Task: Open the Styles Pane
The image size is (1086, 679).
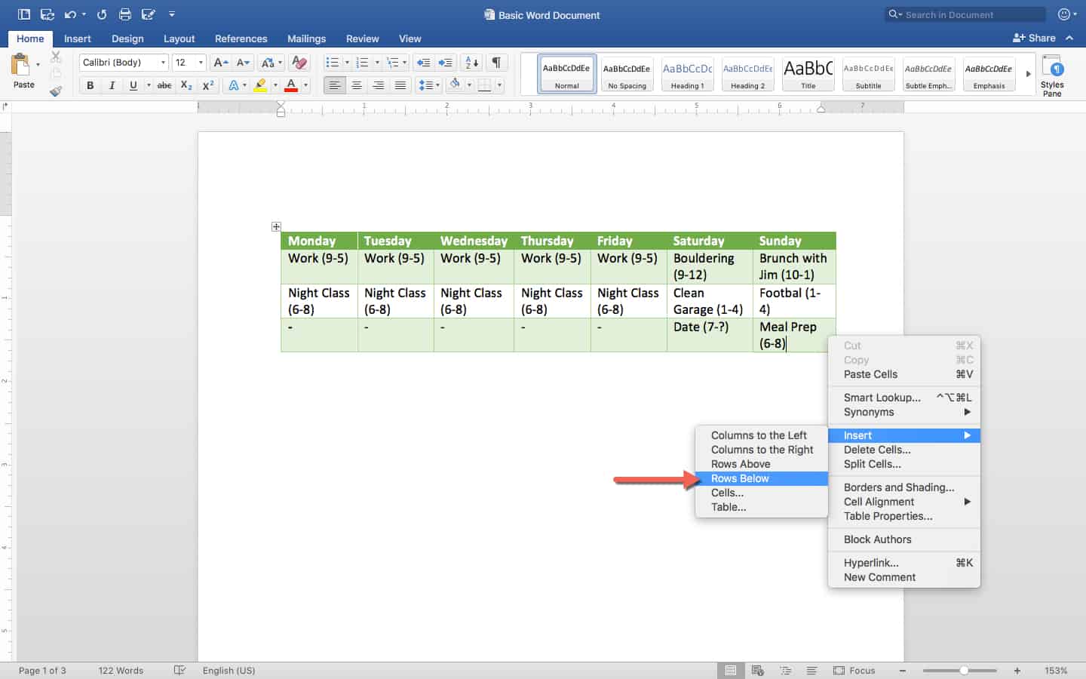Action: [1051, 75]
